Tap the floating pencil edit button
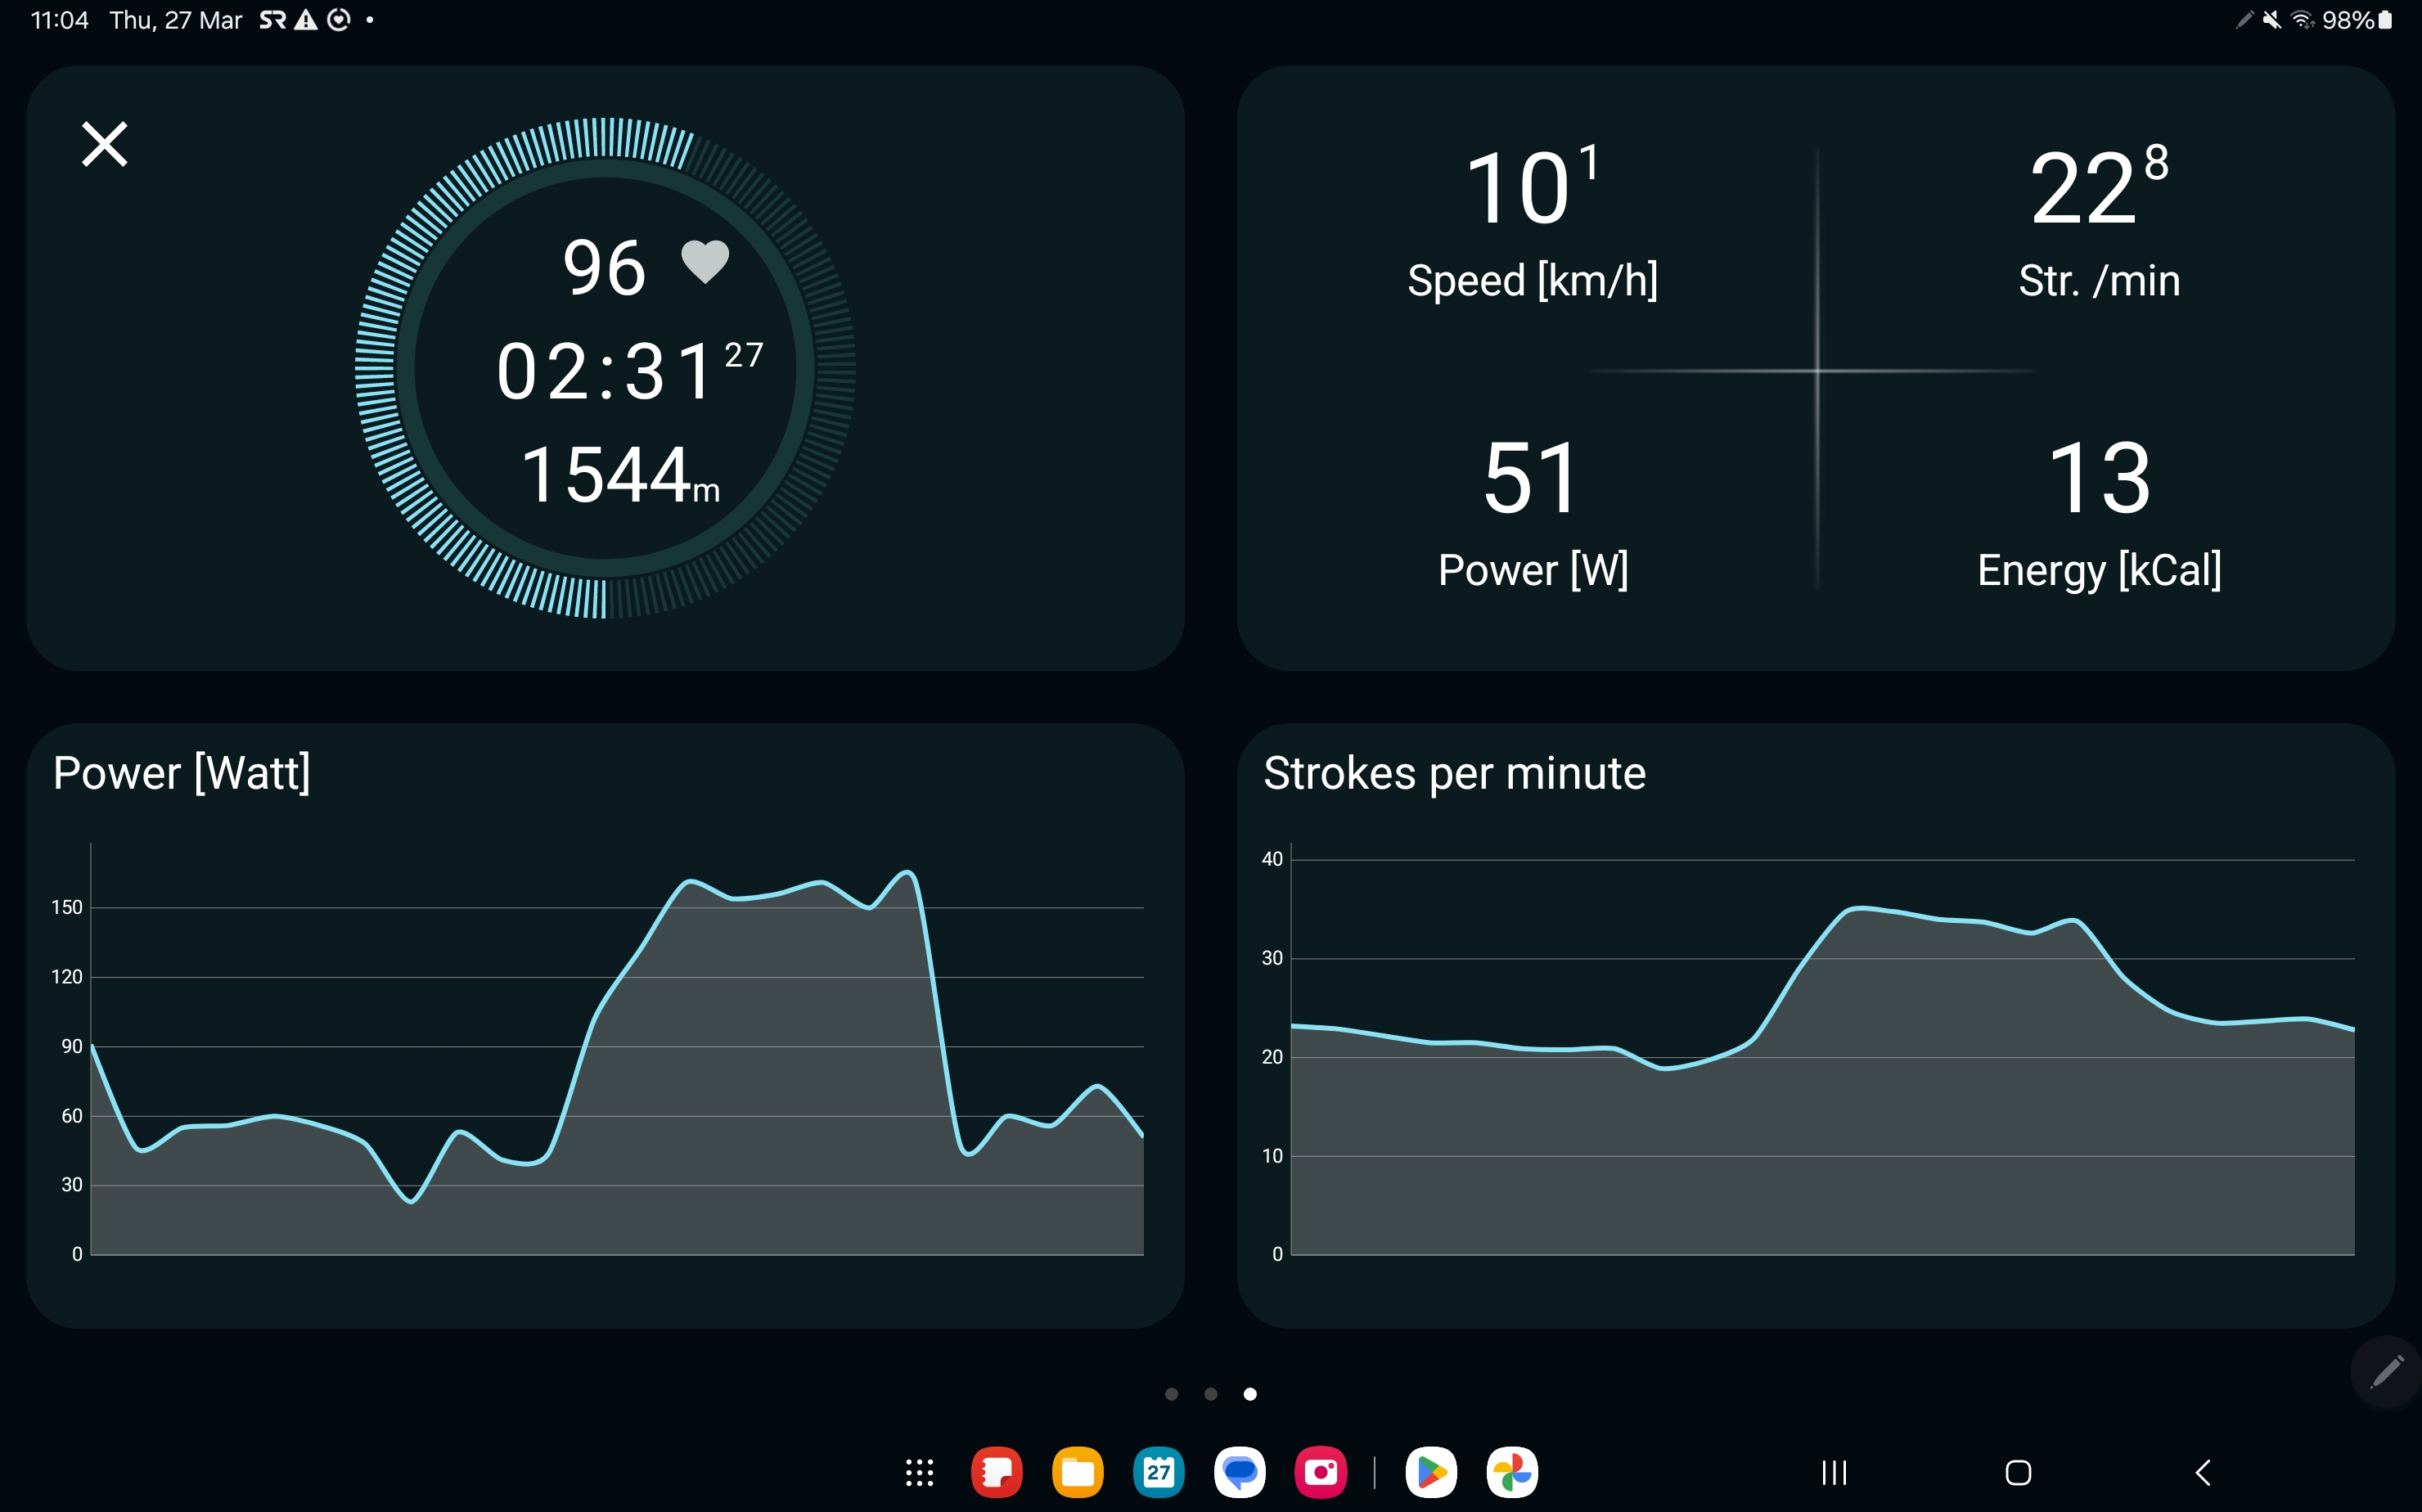Image resolution: width=2422 pixels, height=1512 pixels. pos(2386,1371)
